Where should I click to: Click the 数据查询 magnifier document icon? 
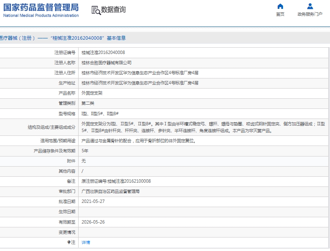point(96,10)
